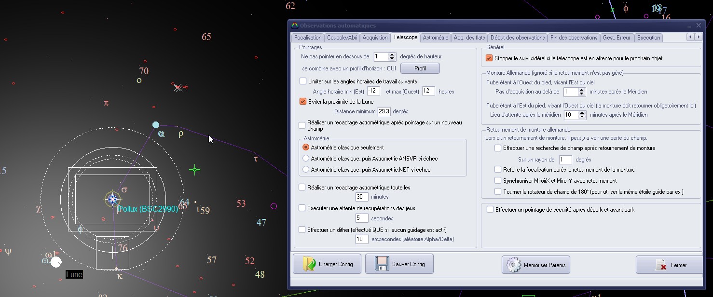This screenshot has height=297, width=713.
Task: Click the Distance minimum degrés field
Action: [x=384, y=111]
